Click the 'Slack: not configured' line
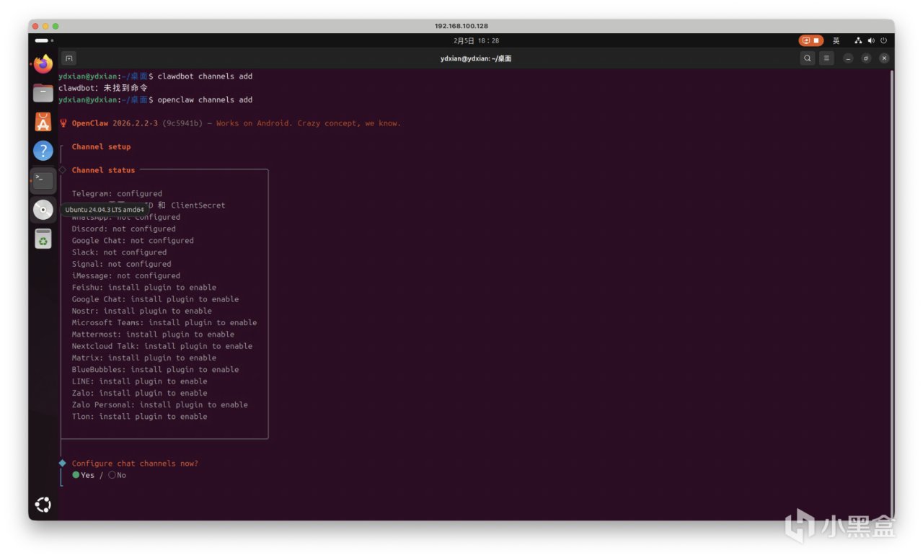The width and height of the screenshot is (923, 558). pyautogui.click(x=119, y=252)
